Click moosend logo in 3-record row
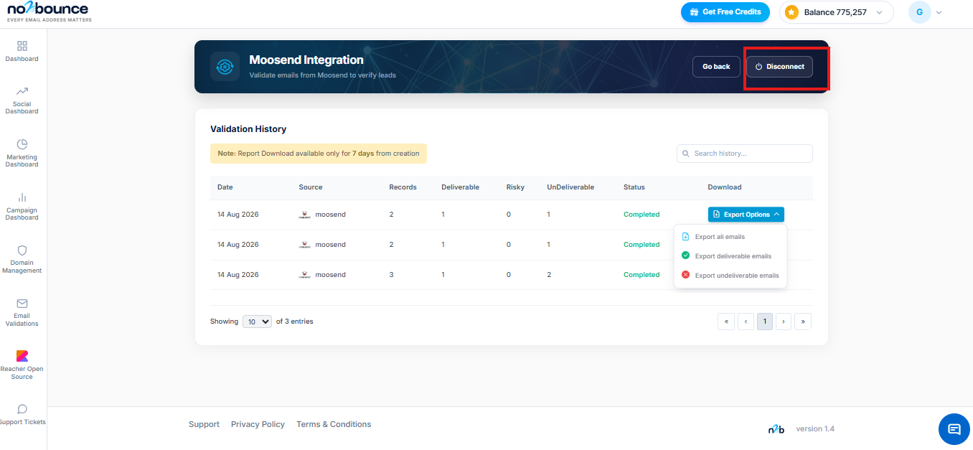 click(305, 275)
